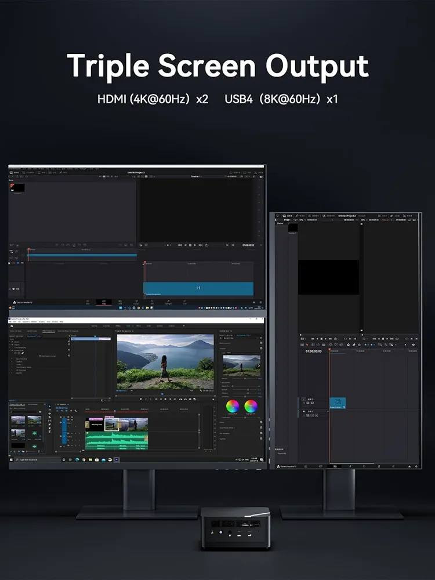Click the Shadow Tint color wheel in Lumetri
435x580 pixels.
pyautogui.click(x=233, y=406)
